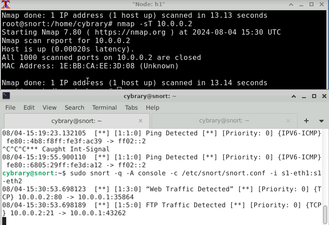The image size is (329, 225).
Task: Click the xterm X logo icon
Action: (5, 4)
